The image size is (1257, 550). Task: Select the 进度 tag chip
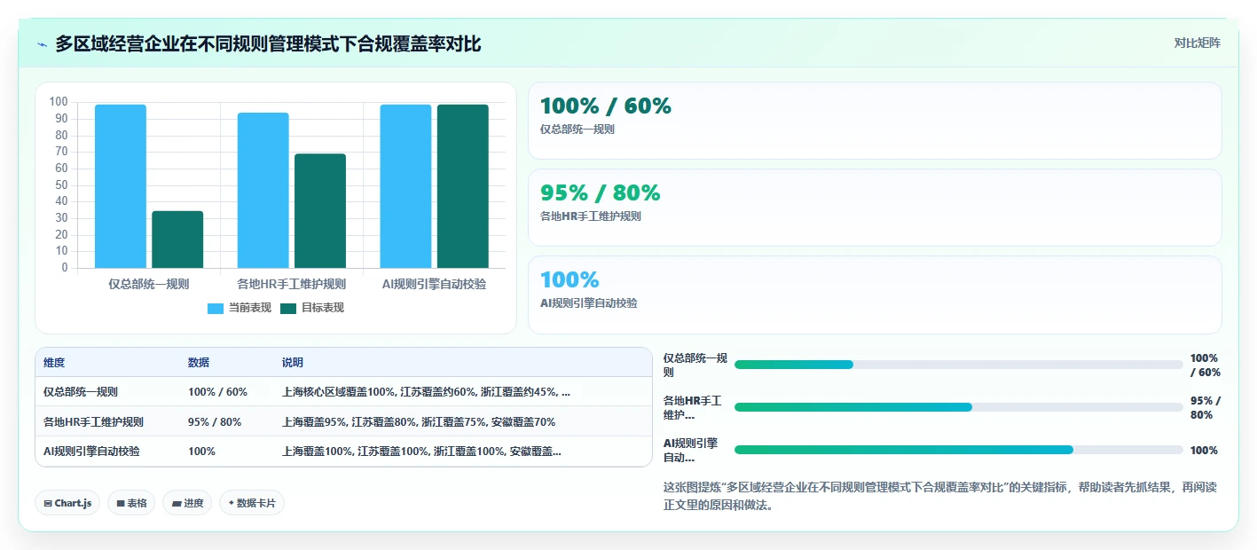pyautogui.click(x=187, y=503)
